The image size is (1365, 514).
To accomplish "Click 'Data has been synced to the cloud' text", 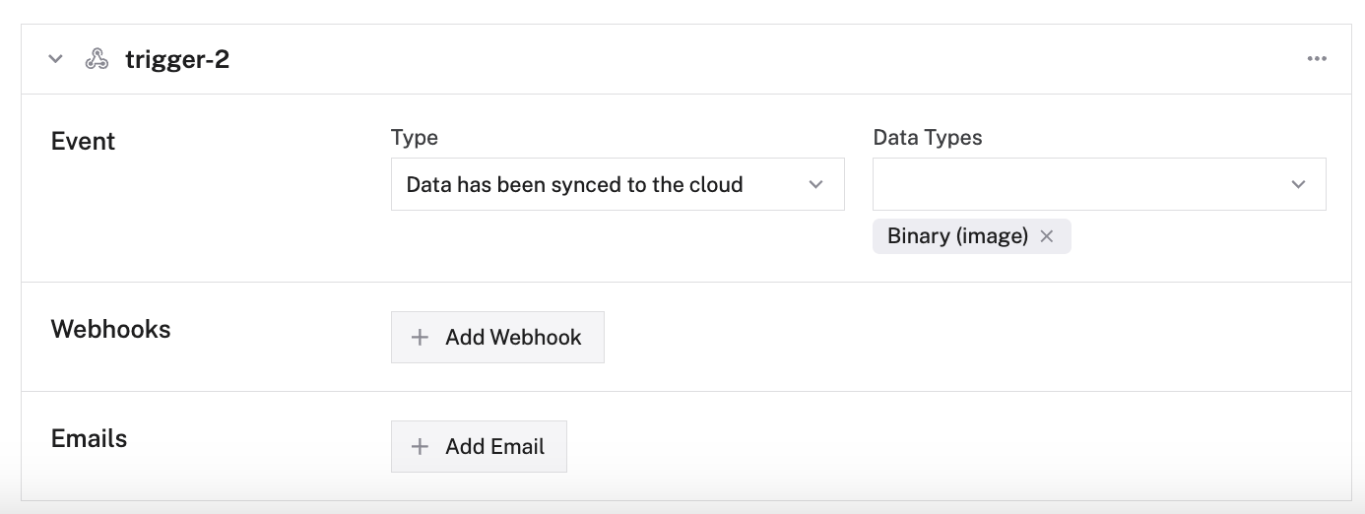I will click(x=574, y=184).
